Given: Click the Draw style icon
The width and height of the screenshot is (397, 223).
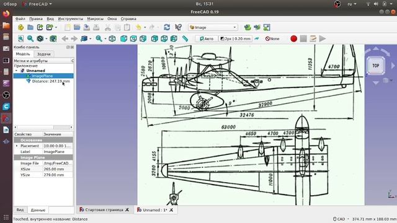Looking at the screenshot, I should 40,38.
